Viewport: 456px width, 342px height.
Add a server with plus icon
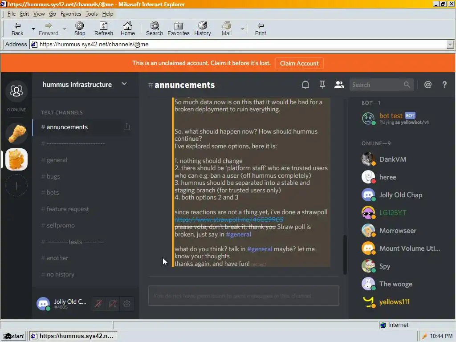(16, 186)
